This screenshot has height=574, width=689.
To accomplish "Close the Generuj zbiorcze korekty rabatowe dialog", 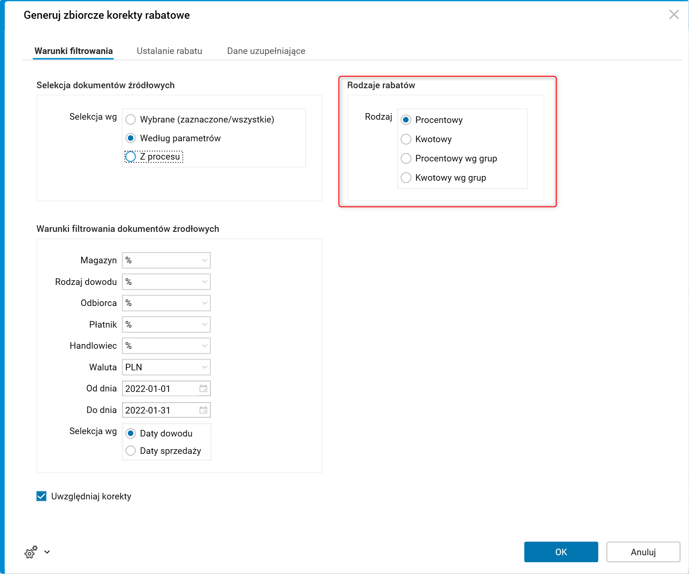I will pyautogui.click(x=674, y=15).
